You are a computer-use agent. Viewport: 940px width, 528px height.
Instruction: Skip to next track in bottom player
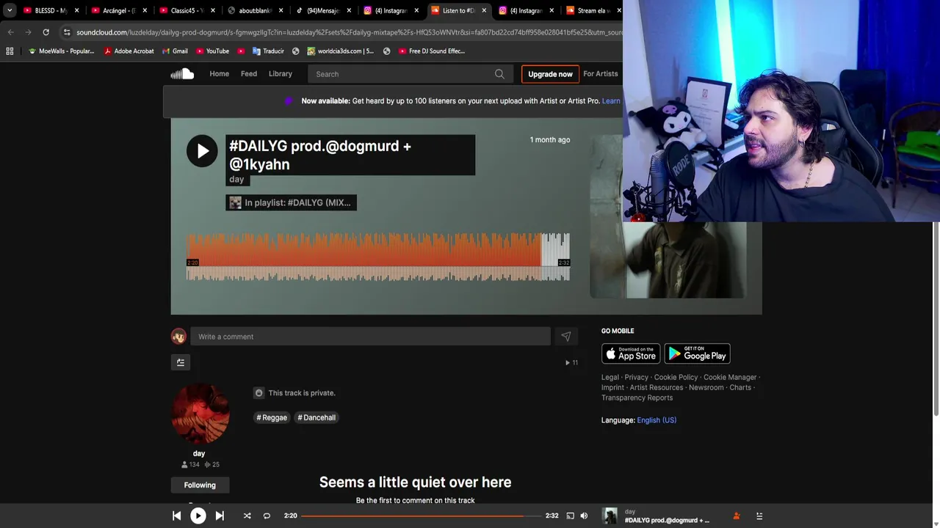click(220, 516)
